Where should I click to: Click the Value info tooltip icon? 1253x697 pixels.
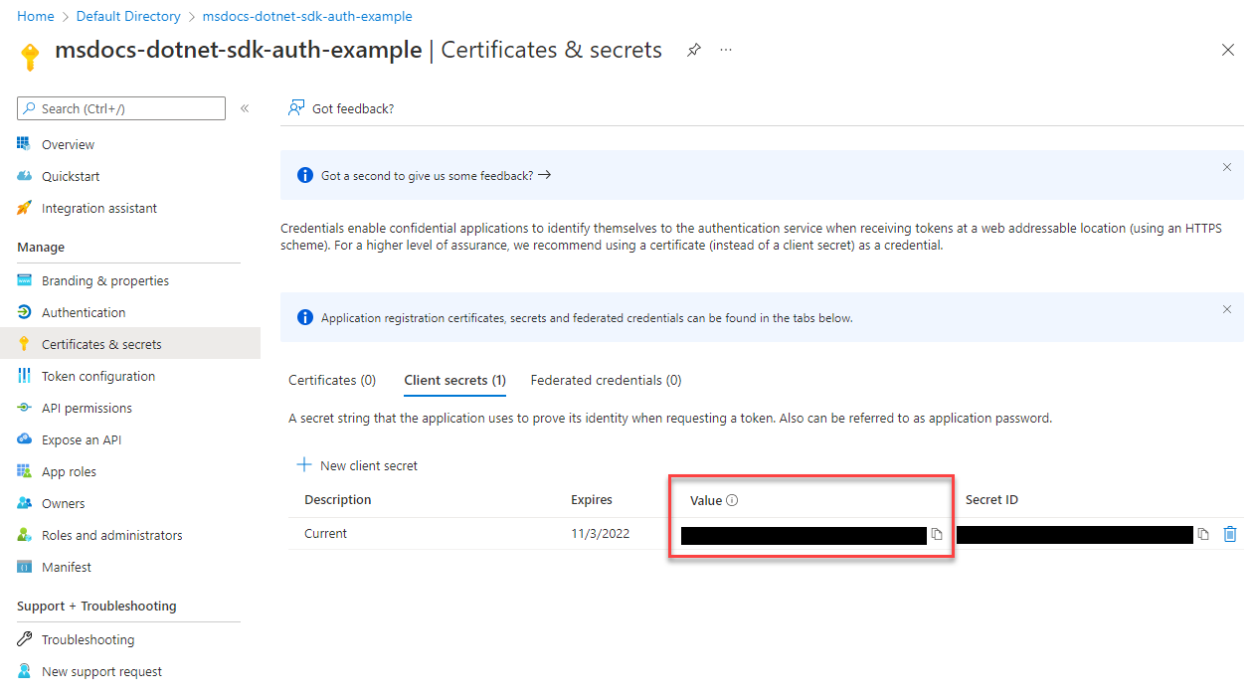(732, 500)
